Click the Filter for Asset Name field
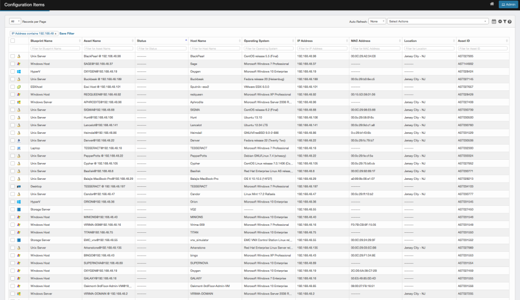Screen dimensions: 520x300 108,48
